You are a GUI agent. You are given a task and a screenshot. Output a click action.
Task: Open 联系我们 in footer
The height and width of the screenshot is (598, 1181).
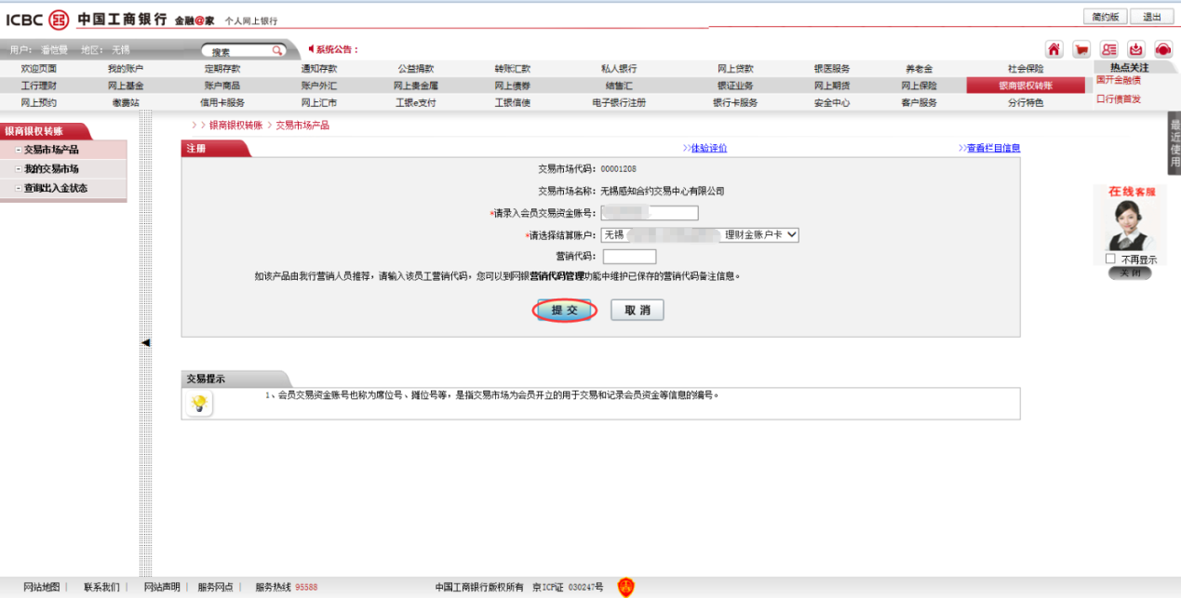click(x=101, y=587)
